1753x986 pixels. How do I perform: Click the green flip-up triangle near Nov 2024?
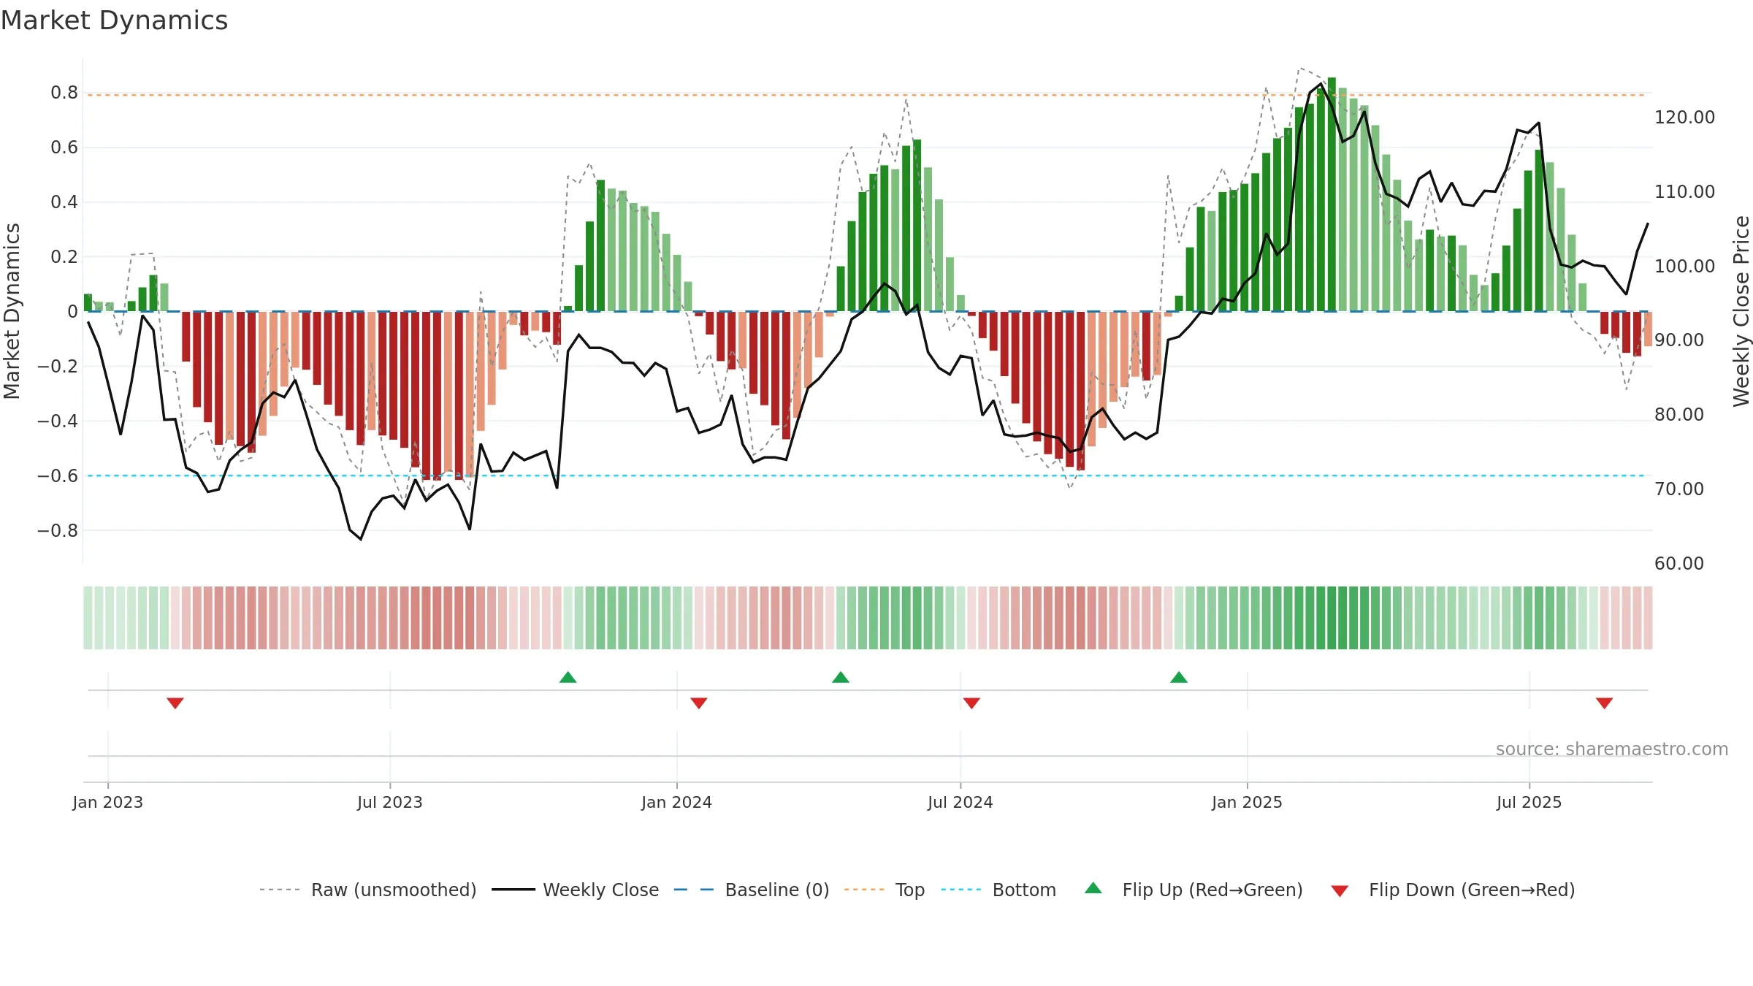click(1179, 678)
